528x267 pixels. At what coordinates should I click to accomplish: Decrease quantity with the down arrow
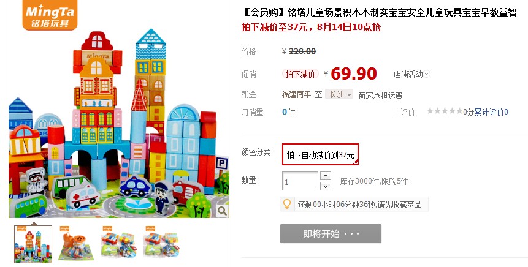tap(325, 186)
